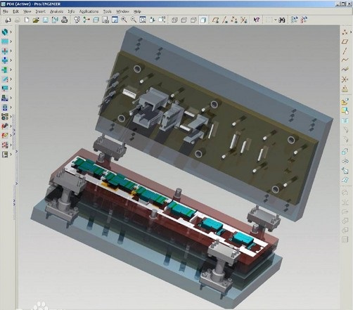Toggle shaded display mode

pyautogui.click(x=203, y=20)
